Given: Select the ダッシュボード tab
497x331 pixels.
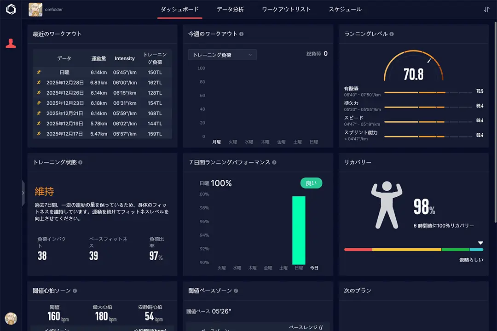Looking at the screenshot, I should pyautogui.click(x=179, y=10).
